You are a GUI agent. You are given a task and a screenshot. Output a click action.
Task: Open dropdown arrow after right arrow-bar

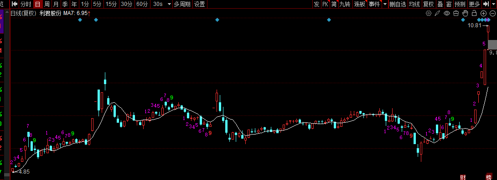click(x=493, y=5)
